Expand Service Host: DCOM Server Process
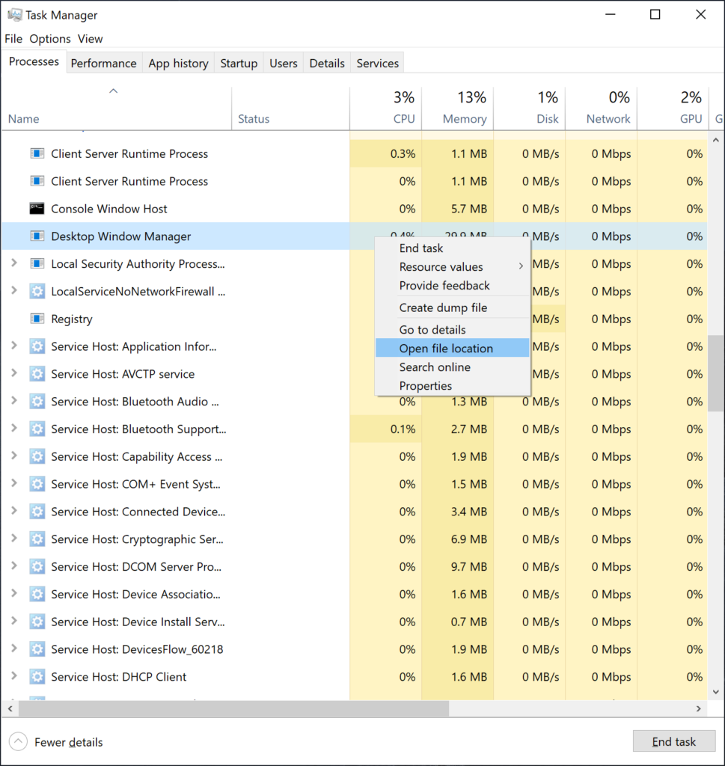 coord(13,566)
